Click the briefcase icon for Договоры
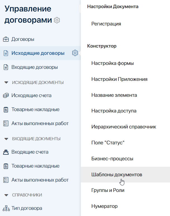The height and width of the screenshot is (216, 170). click(6, 39)
